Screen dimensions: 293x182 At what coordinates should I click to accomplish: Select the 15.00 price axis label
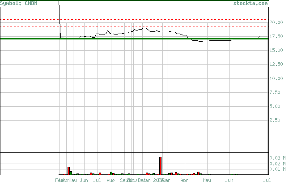[x=276, y=50]
